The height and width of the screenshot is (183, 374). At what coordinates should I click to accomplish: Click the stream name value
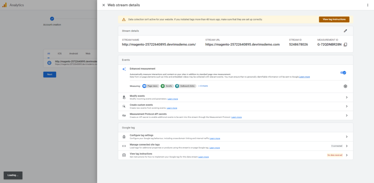(x=159, y=44)
